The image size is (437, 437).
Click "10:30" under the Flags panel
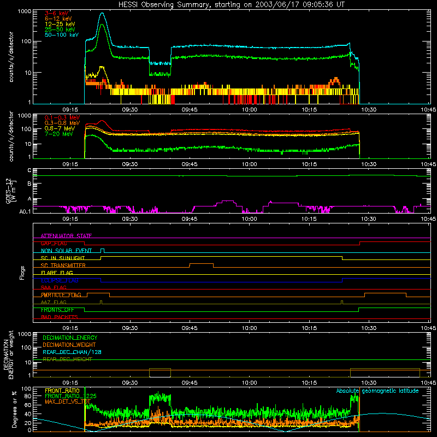point(369,328)
